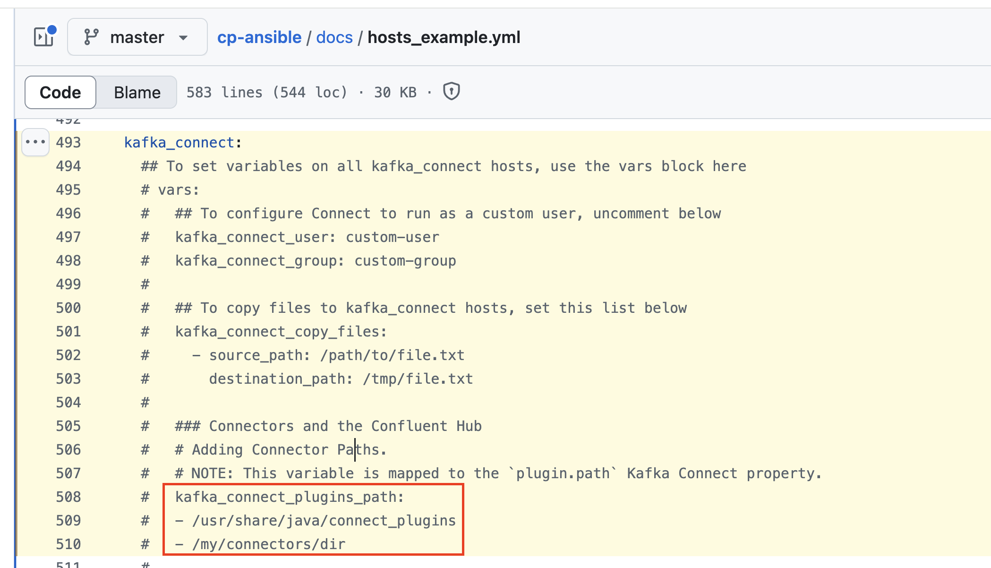Switch to the Blame view
This screenshot has height=568, width=991.
click(137, 92)
